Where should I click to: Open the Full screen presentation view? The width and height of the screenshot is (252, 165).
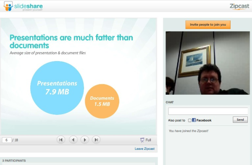[x=146, y=140]
